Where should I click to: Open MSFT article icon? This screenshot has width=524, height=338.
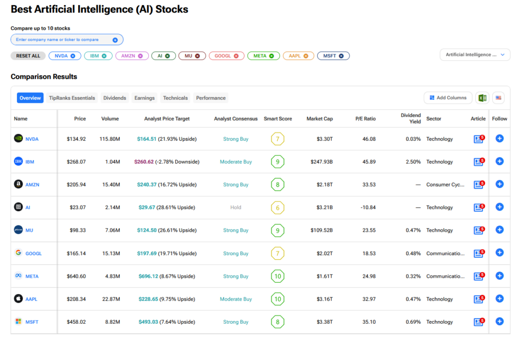click(479, 322)
